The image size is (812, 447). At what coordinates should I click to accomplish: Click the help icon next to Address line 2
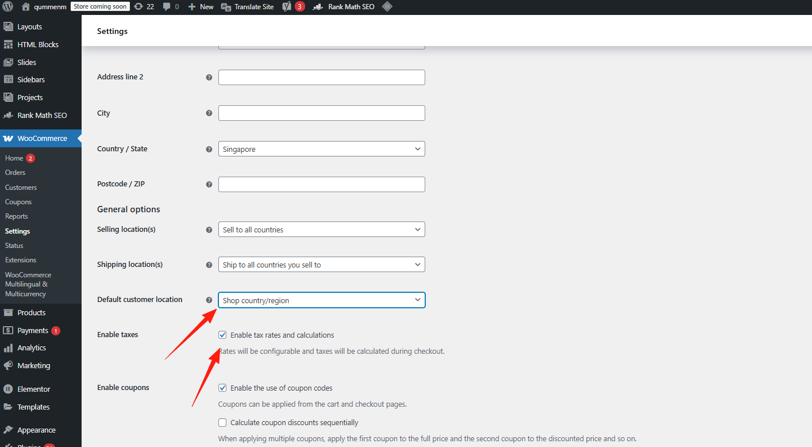[209, 77]
